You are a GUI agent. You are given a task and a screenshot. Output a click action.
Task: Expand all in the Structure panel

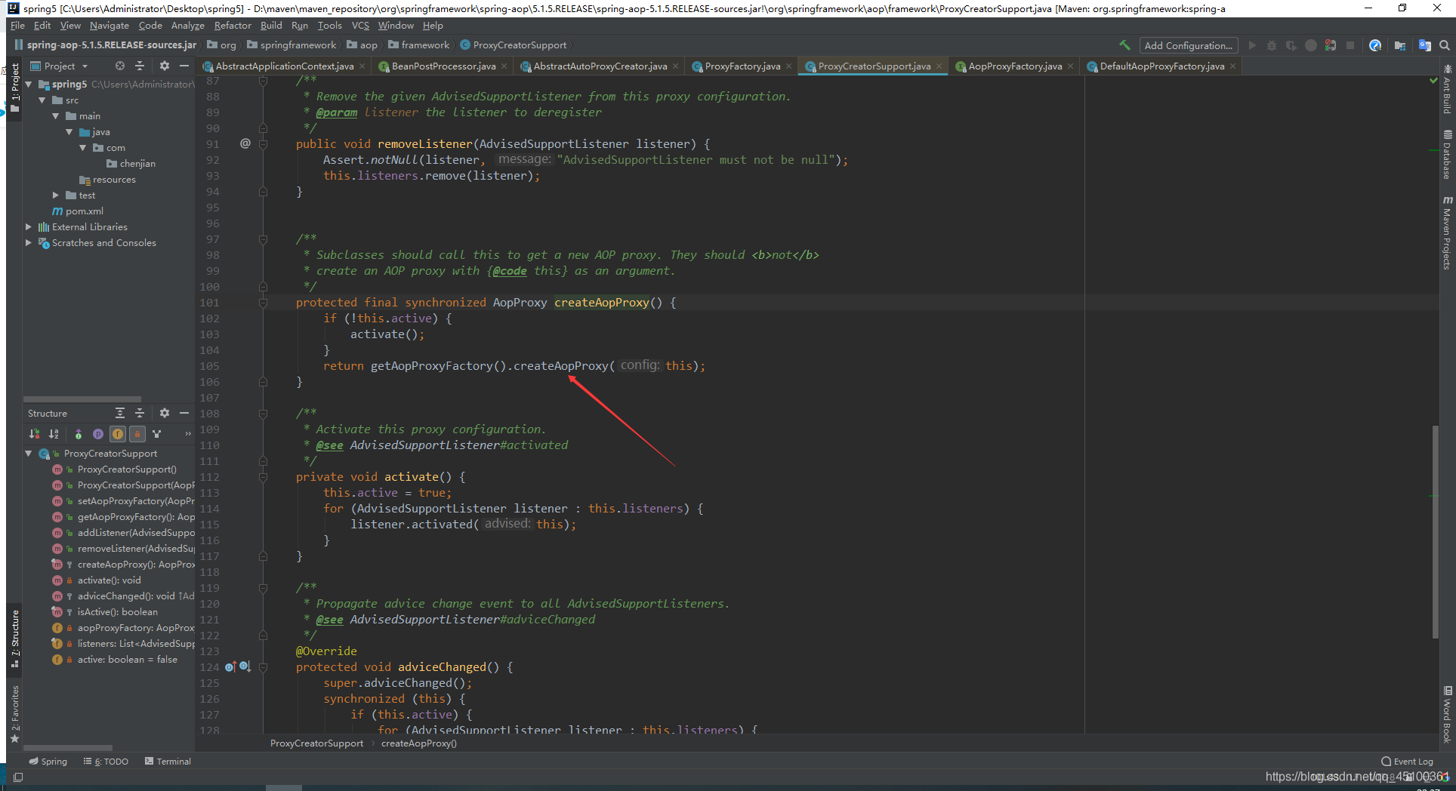120,413
